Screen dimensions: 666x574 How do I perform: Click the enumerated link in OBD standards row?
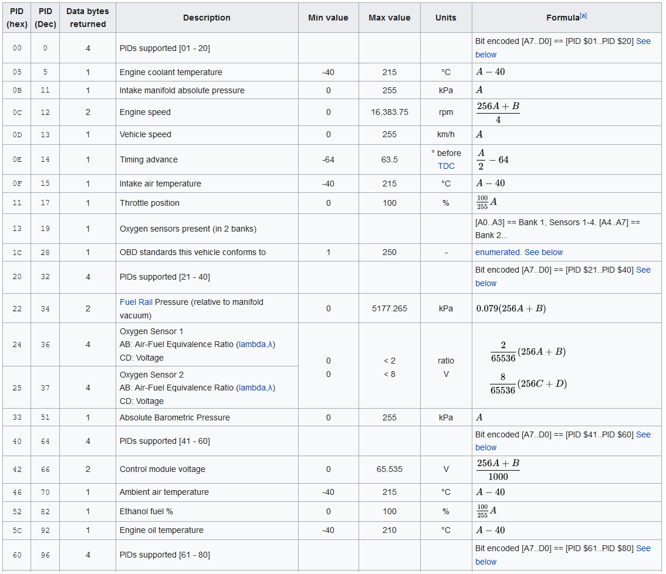498,253
